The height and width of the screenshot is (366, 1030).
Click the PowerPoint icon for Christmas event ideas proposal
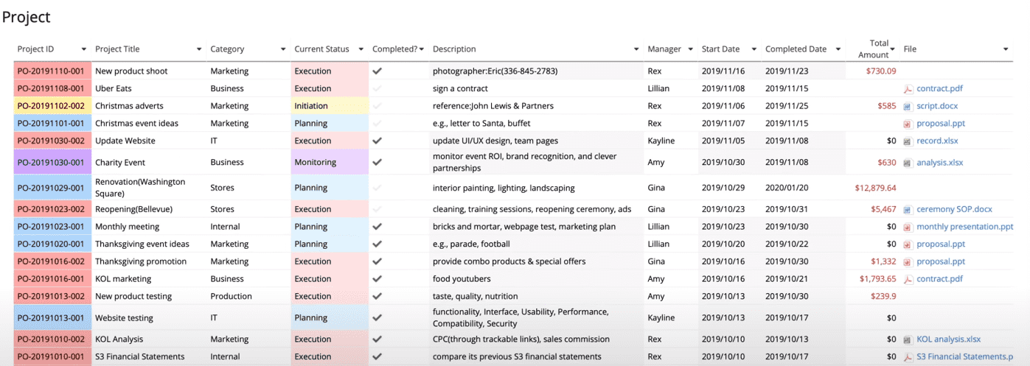tap(908, 124)
